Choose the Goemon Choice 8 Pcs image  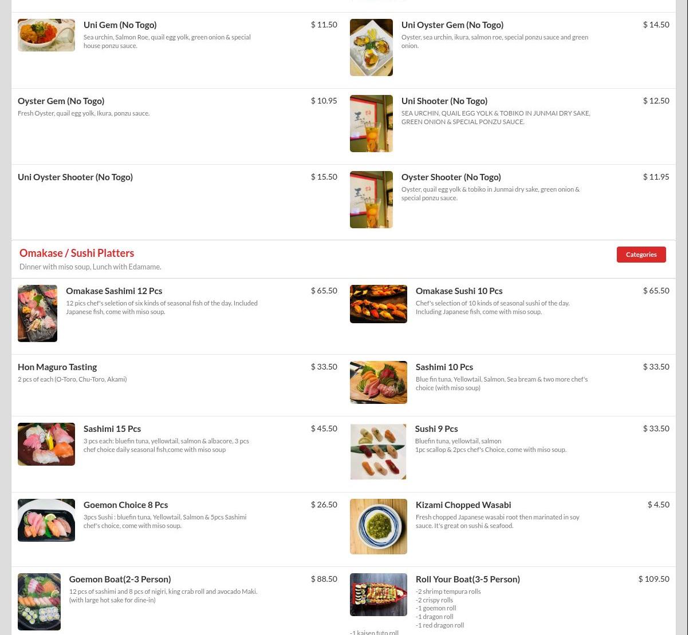46,520
